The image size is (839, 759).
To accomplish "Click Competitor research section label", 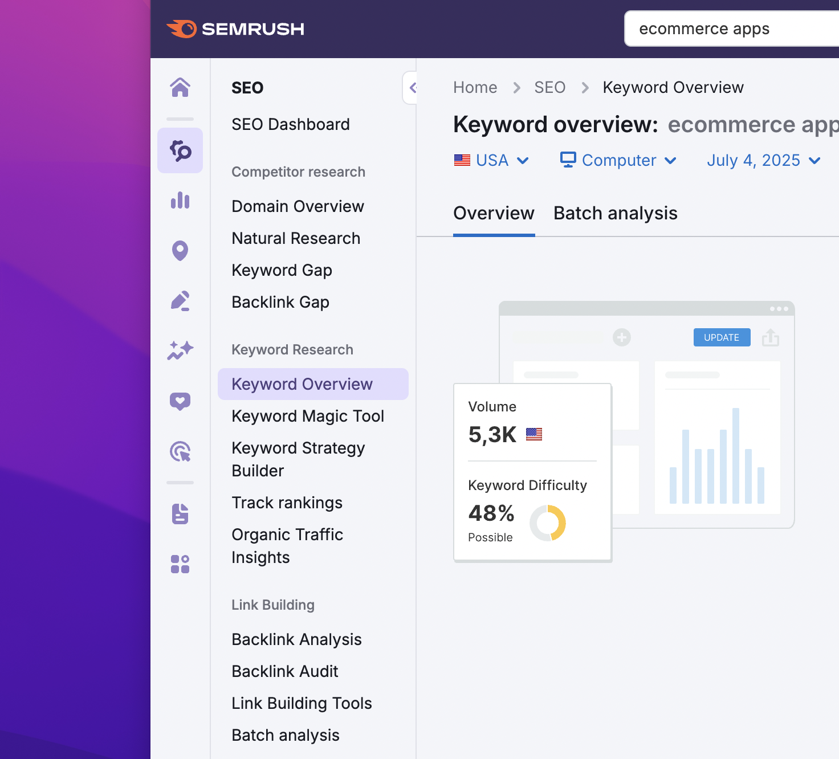I will (298, 172).
